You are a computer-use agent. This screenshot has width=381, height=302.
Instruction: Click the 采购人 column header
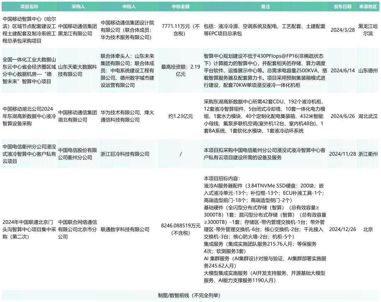tap(78, 7)
